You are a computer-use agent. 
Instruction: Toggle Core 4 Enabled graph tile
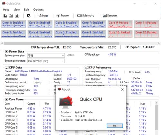tap(40, 34)
